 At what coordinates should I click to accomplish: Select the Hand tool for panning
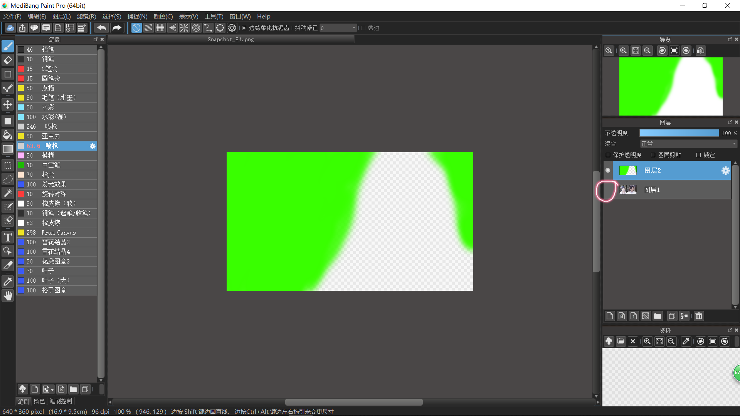click(8, 295)
